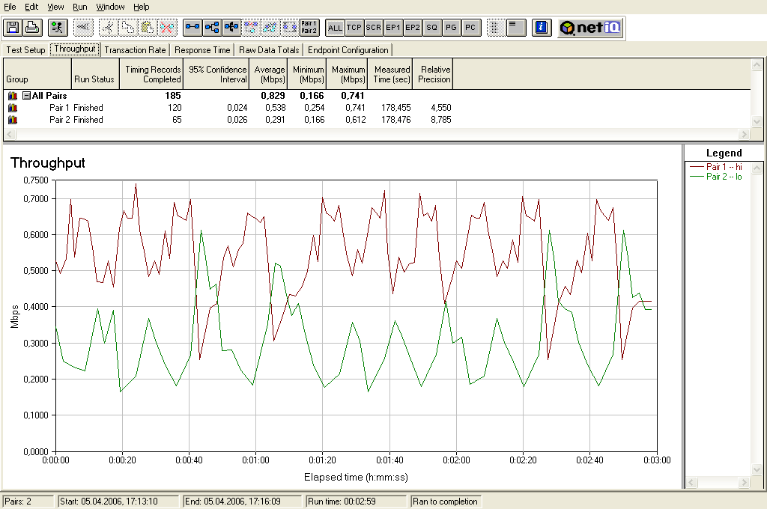Screen dimensions: 767x509
Task: Click the Pair 1 legend entry
Action: 724,167
